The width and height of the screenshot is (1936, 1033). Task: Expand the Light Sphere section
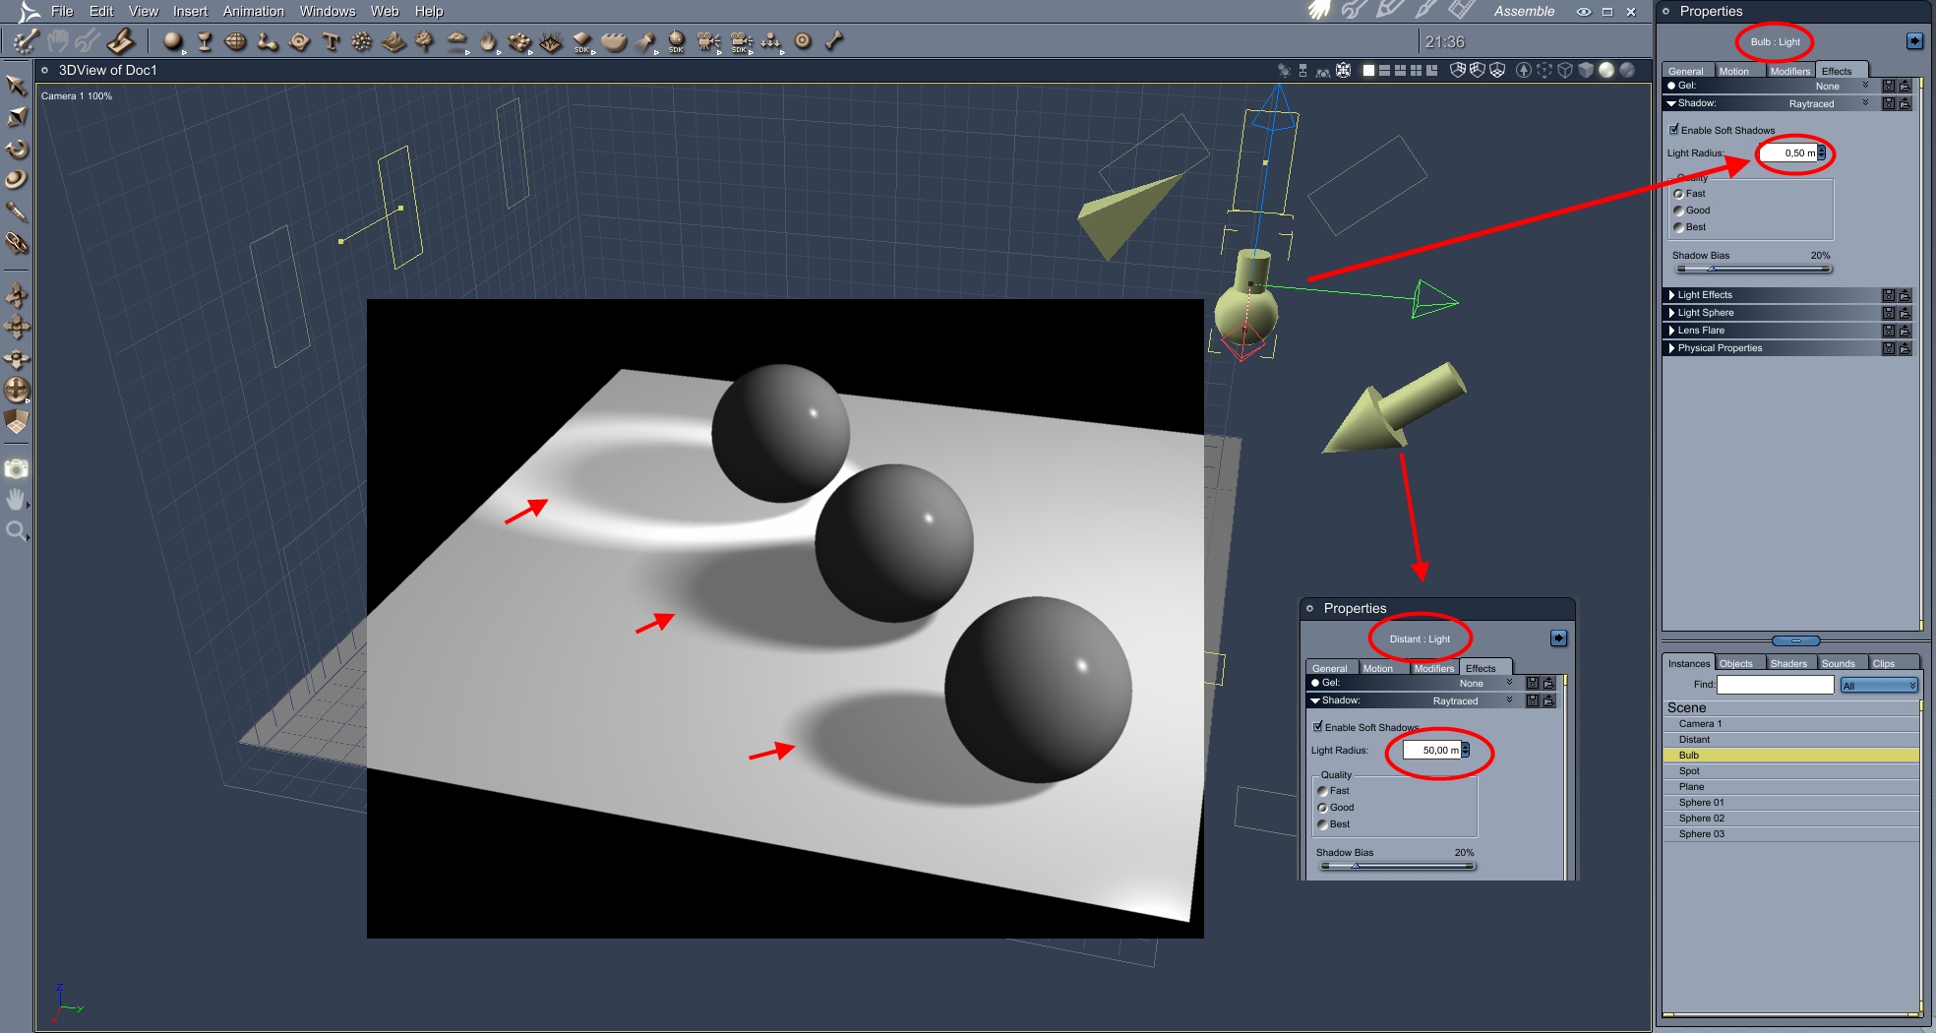point(1671,313)
